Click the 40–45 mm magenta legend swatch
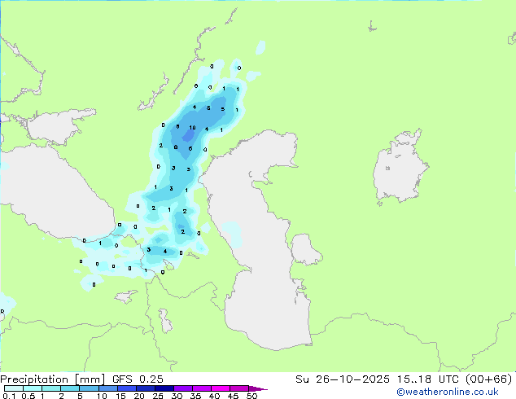 click(221, 388)
